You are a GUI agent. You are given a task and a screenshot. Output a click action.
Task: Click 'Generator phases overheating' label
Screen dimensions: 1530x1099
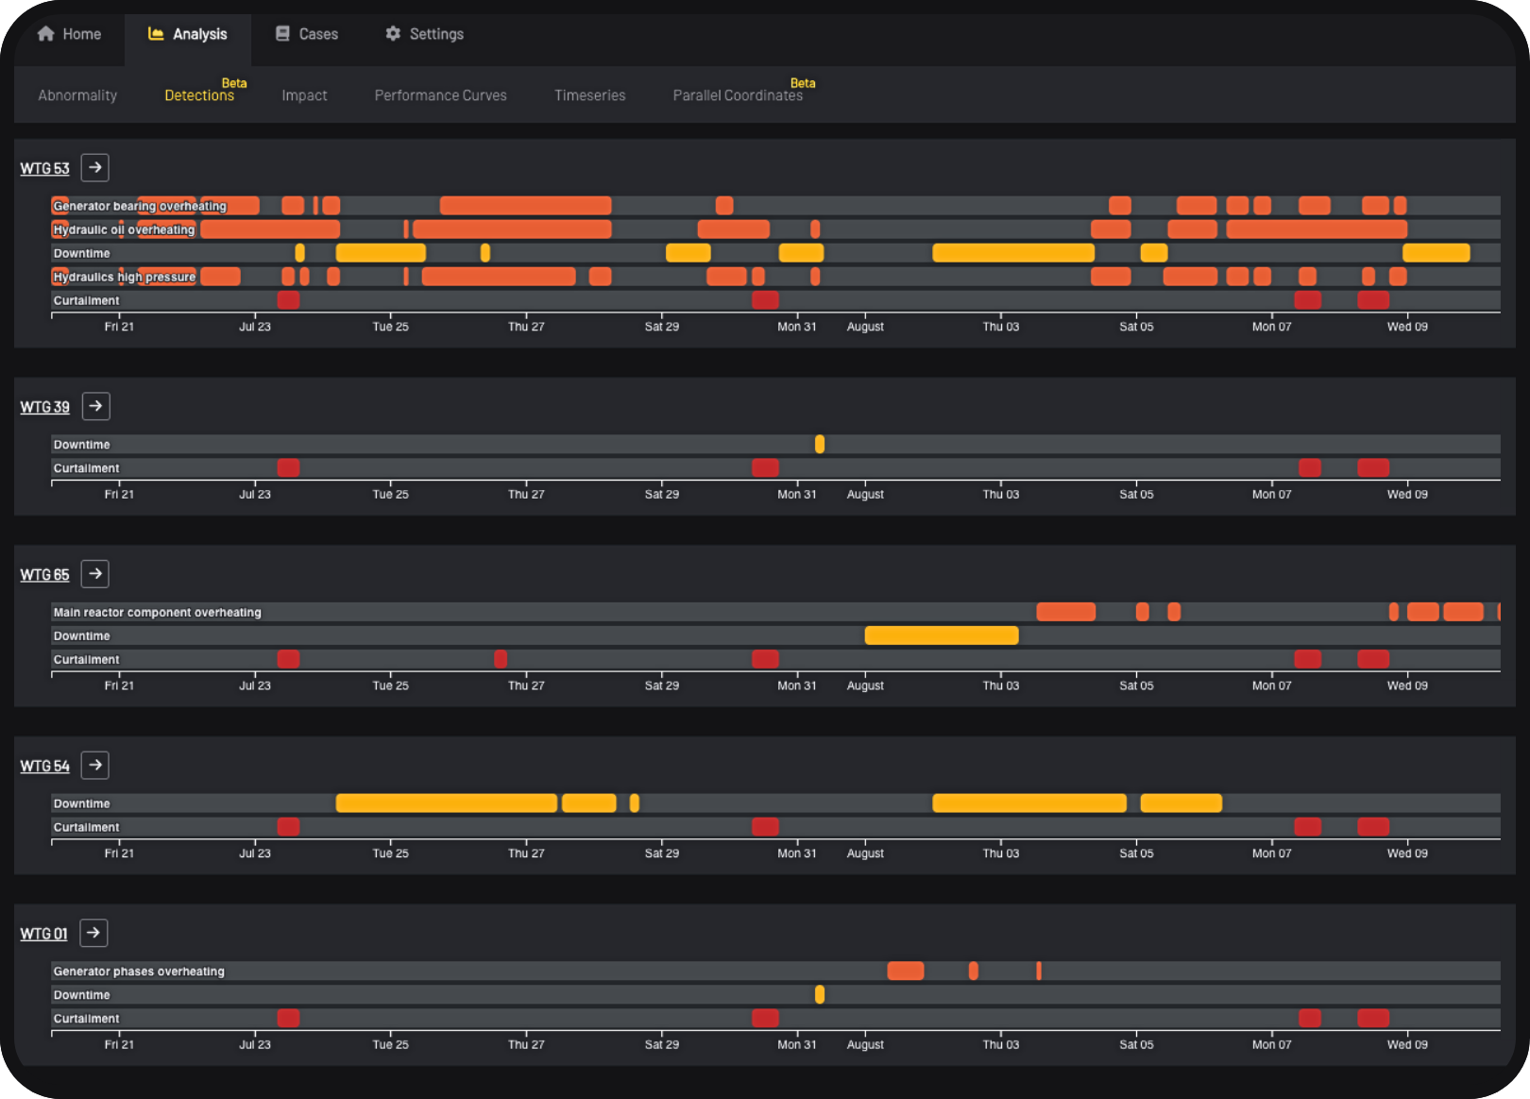click(x=139, y=972)
